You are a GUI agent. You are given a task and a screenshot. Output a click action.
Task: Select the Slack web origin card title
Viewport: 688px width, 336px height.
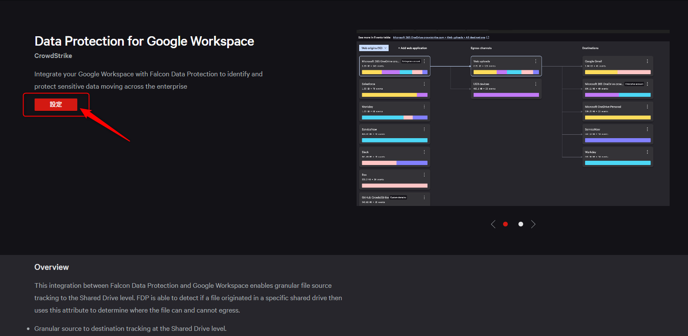(365, 152)
